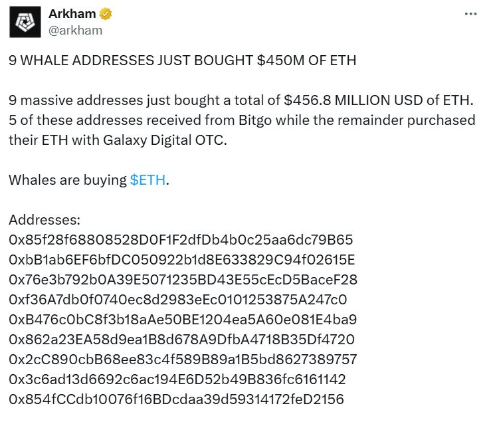Click the address starting with 0x862a23
This screenshot has height=424, width=491.
[181, 340]
